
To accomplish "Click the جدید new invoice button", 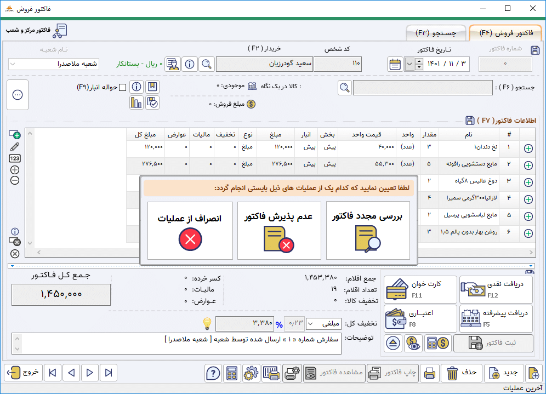I will coord(504,373).
